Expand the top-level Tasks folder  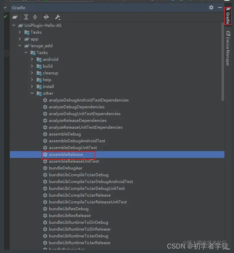20,32
